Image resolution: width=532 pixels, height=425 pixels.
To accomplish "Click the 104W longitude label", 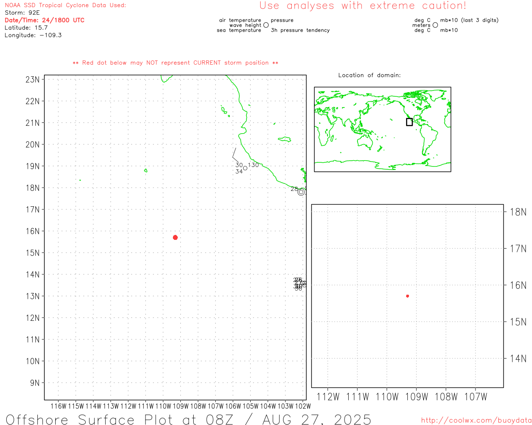I will [x=268, y=406].
